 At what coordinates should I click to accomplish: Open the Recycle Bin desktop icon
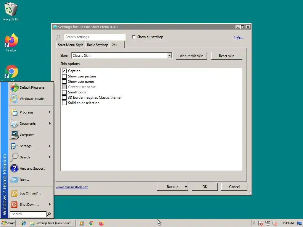pos(11,11)
